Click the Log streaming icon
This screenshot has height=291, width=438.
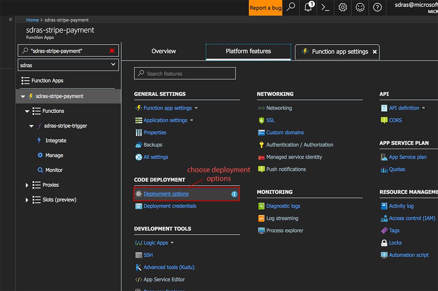[x=261, y=219]
